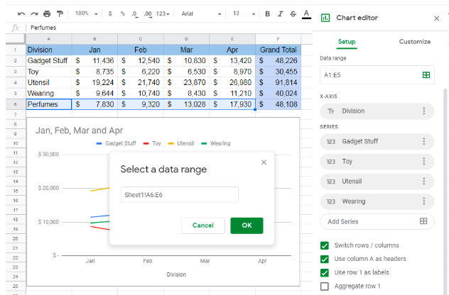The image size is (449, 295).
Task: Uncheck Switch rows / columns
Action: coord(325,245)
